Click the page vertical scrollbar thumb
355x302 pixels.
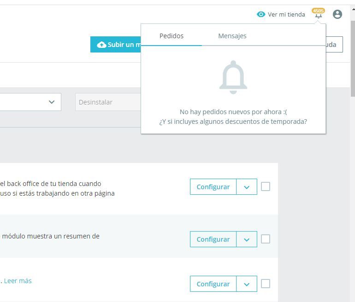[x=353, y=58]
